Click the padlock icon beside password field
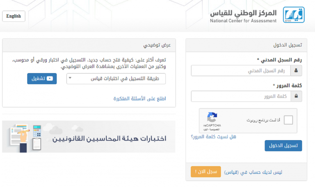Image resolution: width=315 pixels, height=187 pixels. coord(296,96)
